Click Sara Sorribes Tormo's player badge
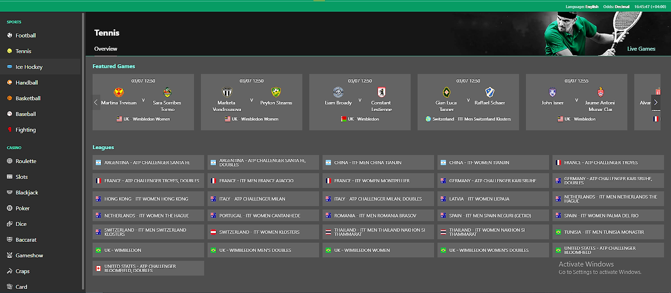Viewport: 671px width, 293px height. point(167,92)
